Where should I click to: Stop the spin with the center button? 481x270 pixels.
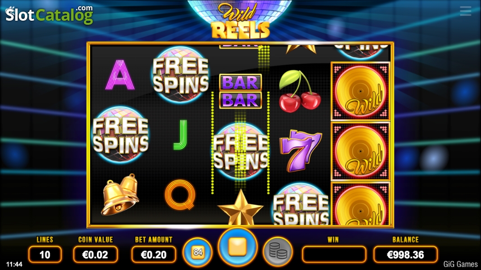tap(238, 247)
